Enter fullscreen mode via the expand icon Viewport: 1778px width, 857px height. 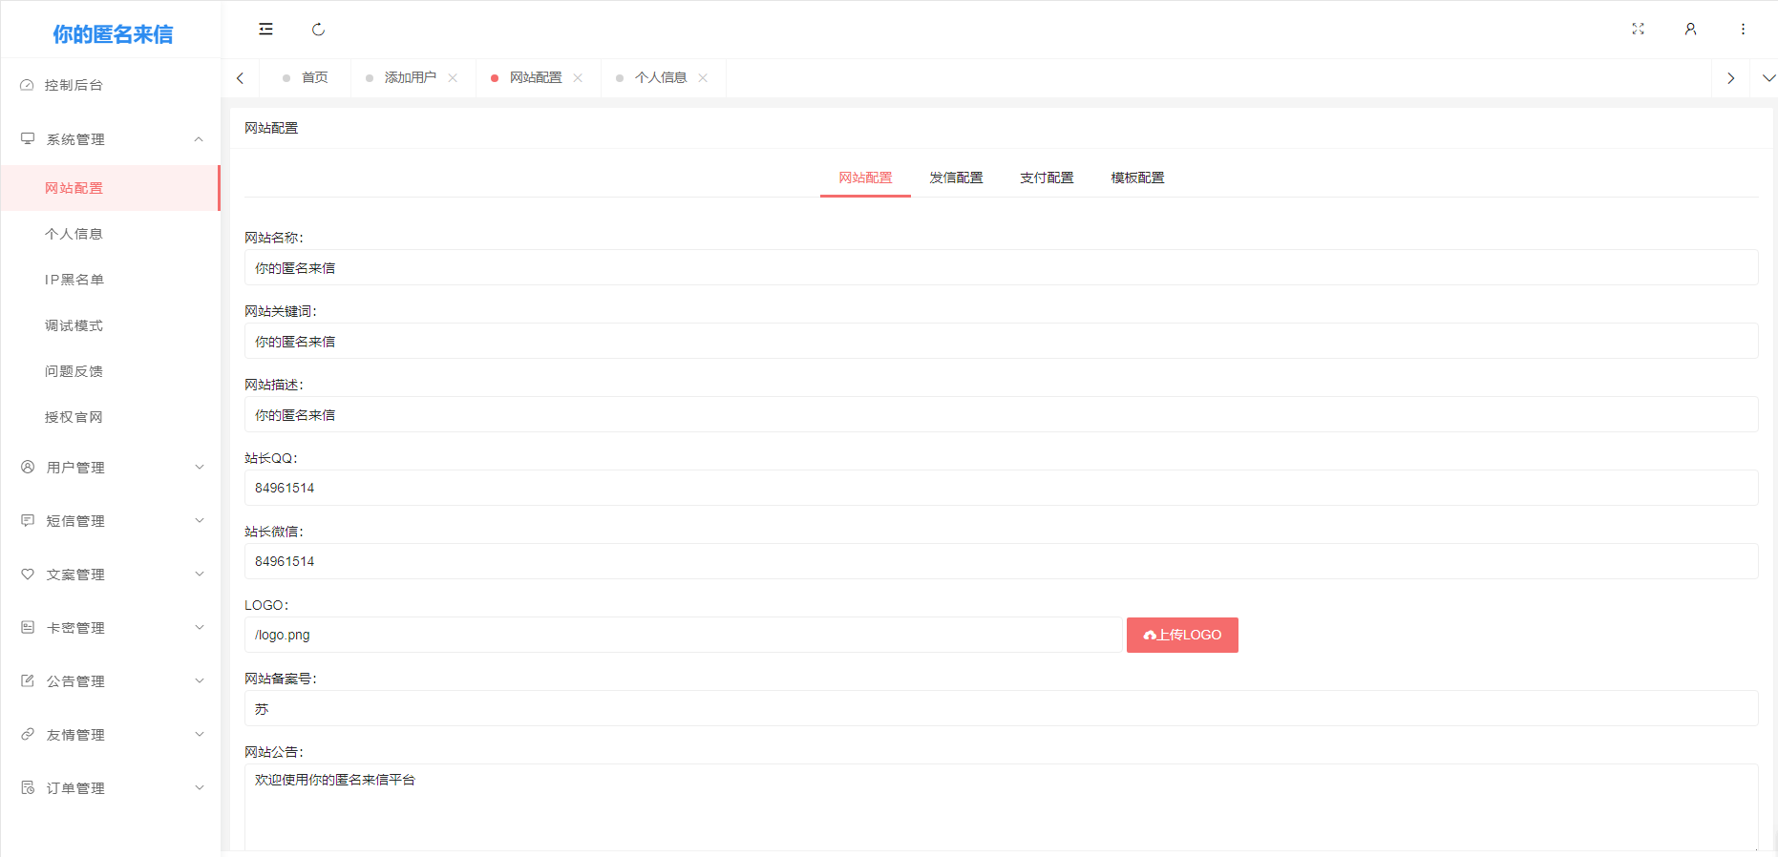1638,30
